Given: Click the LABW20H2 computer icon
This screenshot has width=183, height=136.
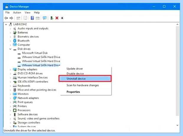Looking at the screenshot, I should [x=11, y=24].
